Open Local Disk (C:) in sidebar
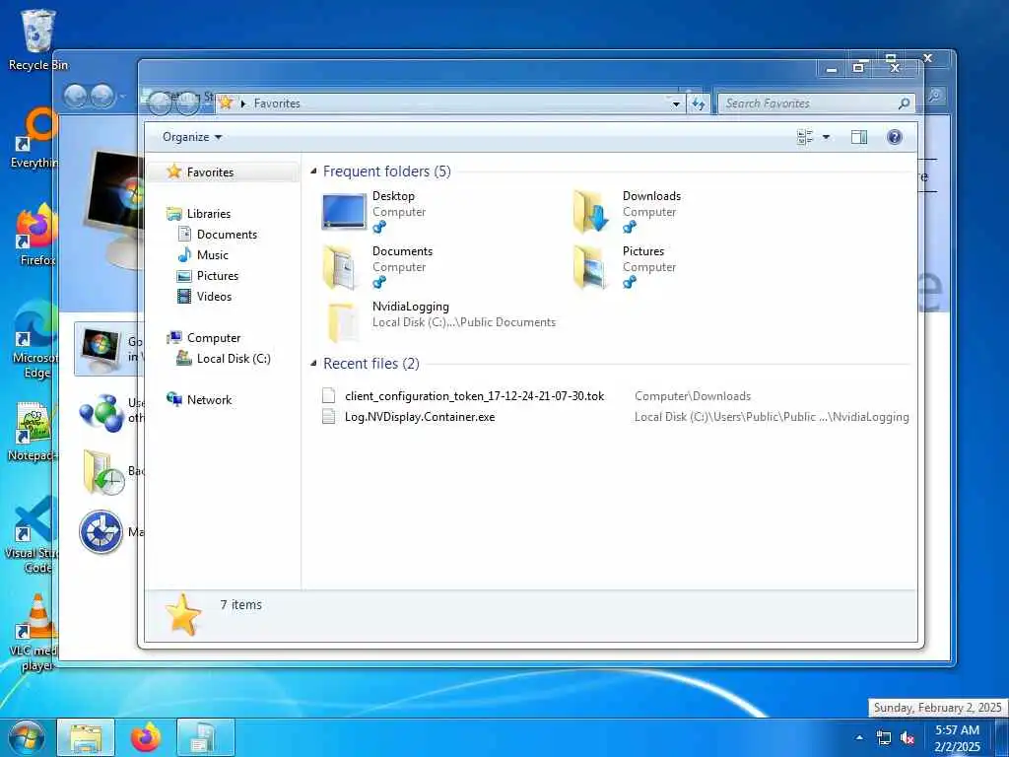This screenshot has width=1009, height=757. click(234, 359)
